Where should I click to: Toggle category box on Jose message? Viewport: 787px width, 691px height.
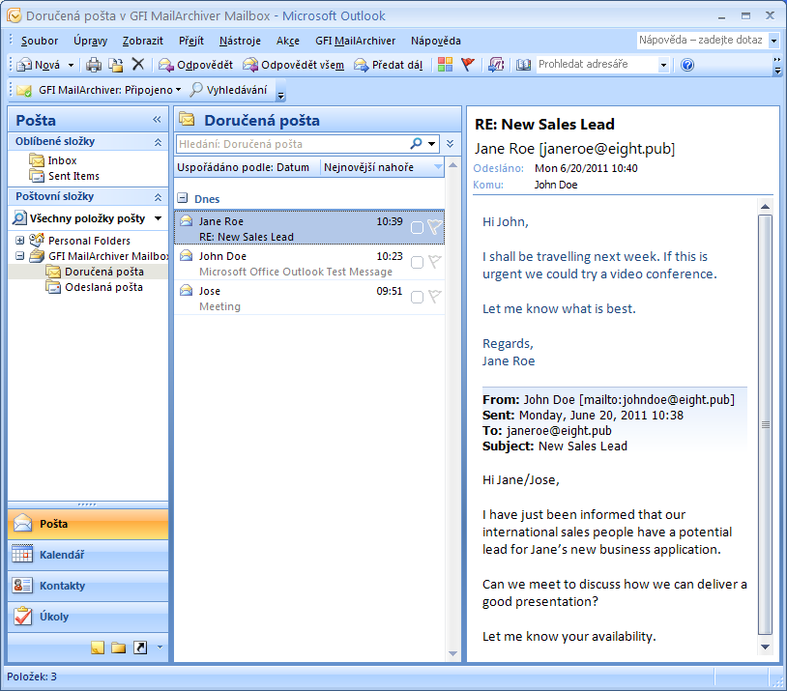click(417, 297)
